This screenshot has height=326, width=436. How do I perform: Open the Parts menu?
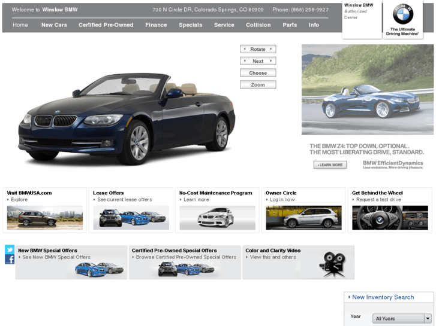[290, 25]
